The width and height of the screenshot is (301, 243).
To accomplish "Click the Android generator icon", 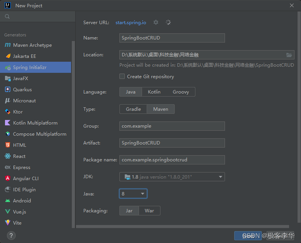I will pyautogui.click(x=8, y=201).
